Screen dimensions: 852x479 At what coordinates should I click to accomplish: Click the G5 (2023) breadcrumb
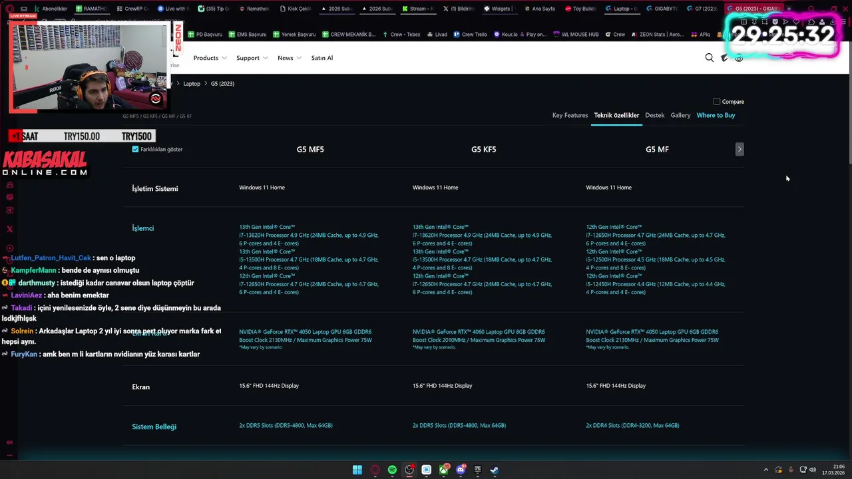tap(222, 84)
